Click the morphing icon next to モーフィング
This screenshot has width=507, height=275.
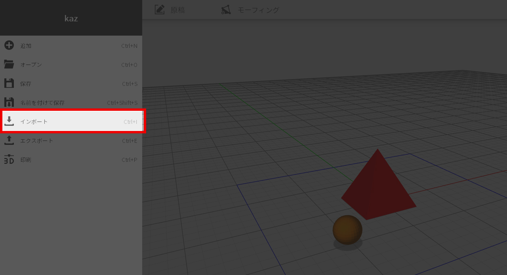pyautogui.click(x=226, y=10)
